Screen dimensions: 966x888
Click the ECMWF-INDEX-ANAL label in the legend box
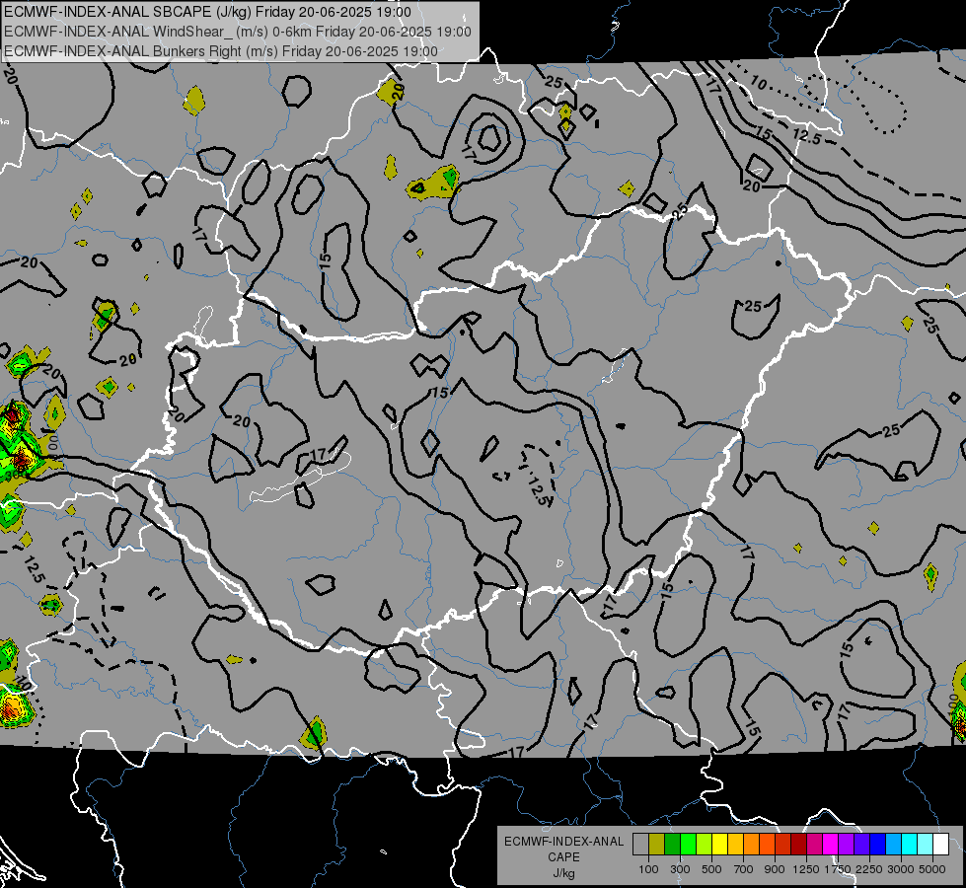pyautogui.click(x=563, y=842)
